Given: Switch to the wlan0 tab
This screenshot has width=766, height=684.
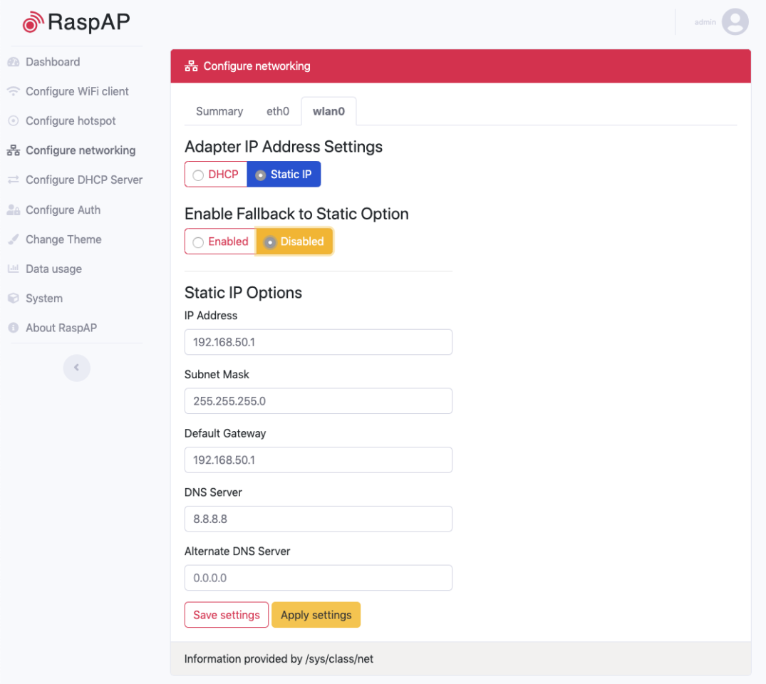Looking at the screenshot, I should (328, 111).
